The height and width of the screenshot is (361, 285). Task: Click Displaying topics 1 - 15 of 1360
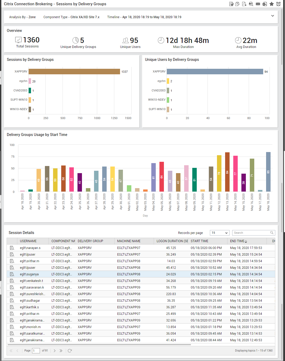coord(254,350)
